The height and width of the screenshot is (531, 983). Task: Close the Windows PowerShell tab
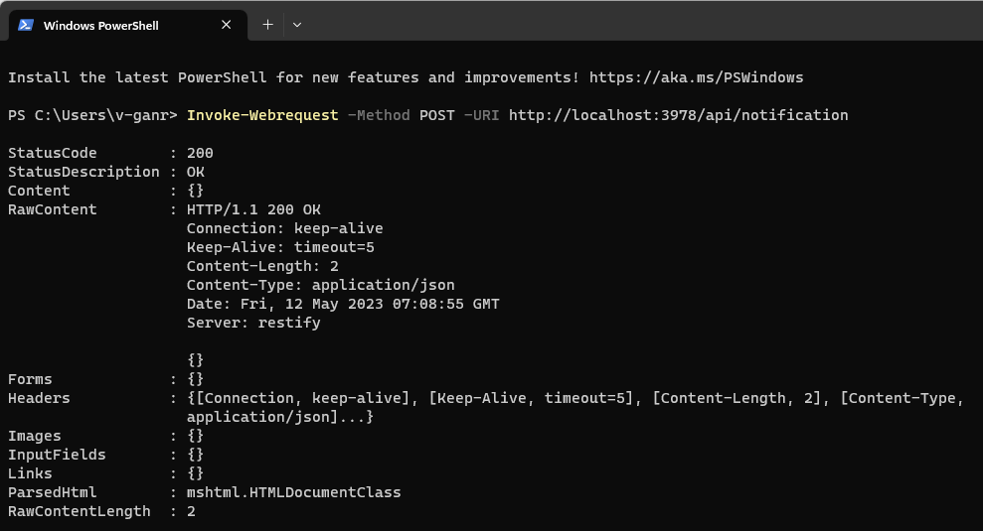(x=227, y=25)
